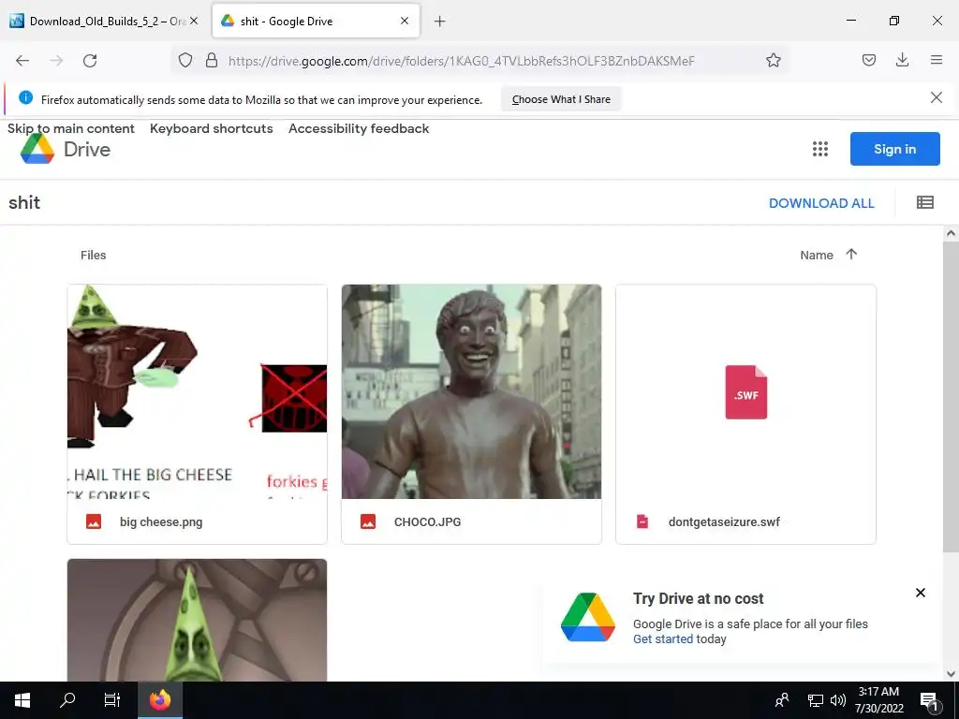This screenshot has height=719, width=959.
Task: Click the forward navigation arrow
Action: (x=56, y=61)
